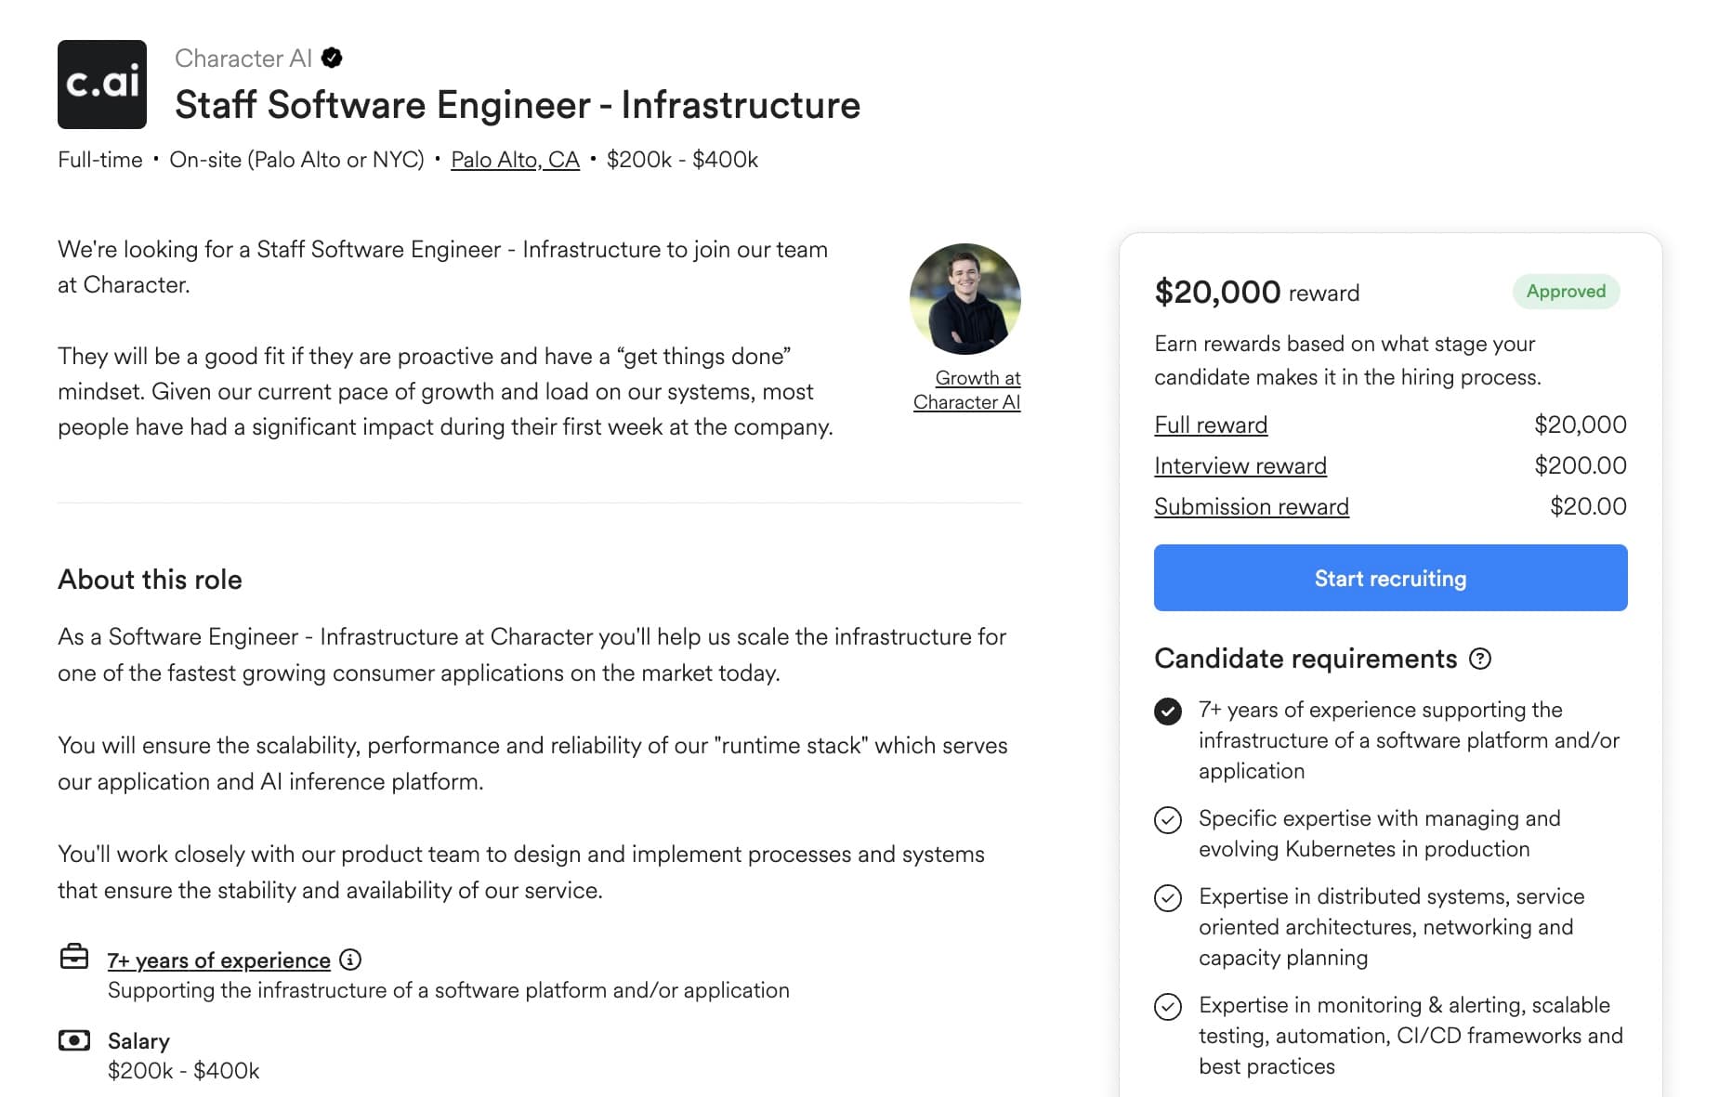Toggle the monitoring & alerting requirement check
Screen dimensions: 1719x1097
pos(1168,1007)
